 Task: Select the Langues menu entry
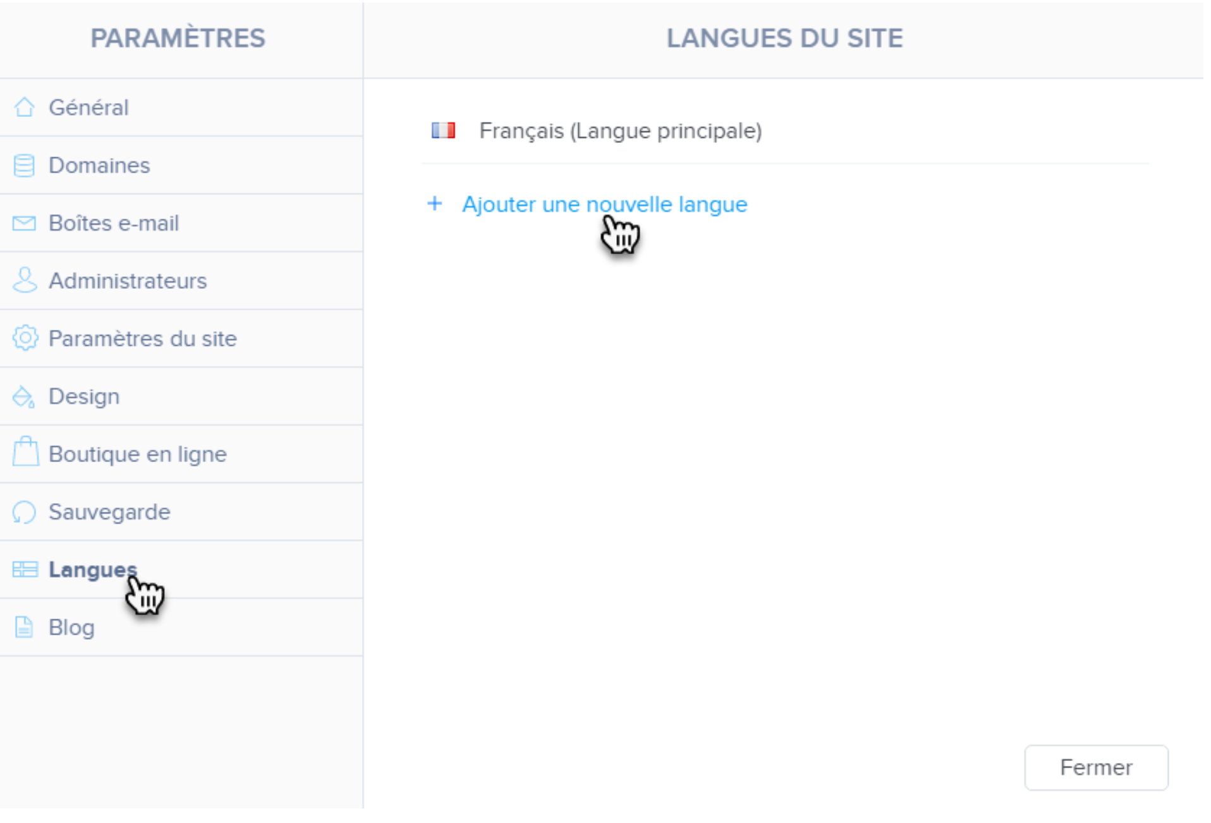92,570
